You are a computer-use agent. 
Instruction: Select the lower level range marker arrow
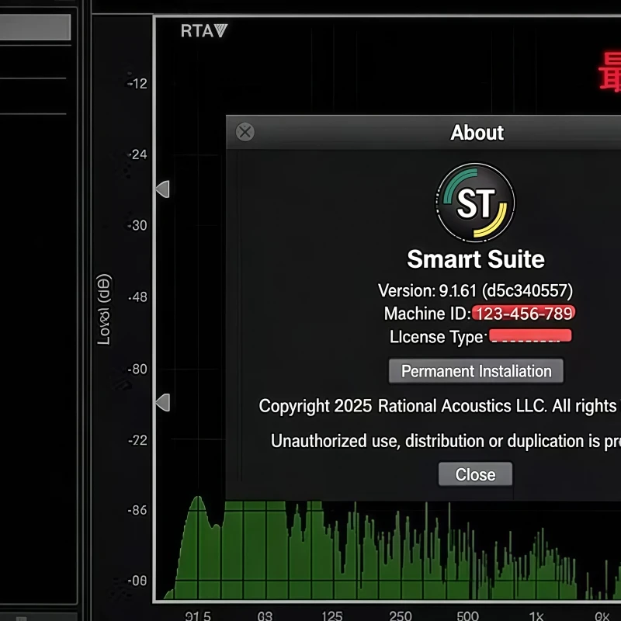point(163,402)
